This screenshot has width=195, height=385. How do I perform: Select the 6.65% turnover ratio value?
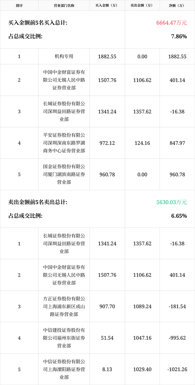click(x=179, y=216)
